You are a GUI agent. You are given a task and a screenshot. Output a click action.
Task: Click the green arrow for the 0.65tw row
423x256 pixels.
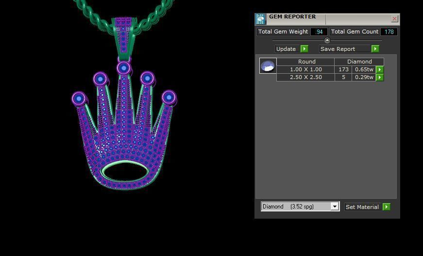point(380,69)
